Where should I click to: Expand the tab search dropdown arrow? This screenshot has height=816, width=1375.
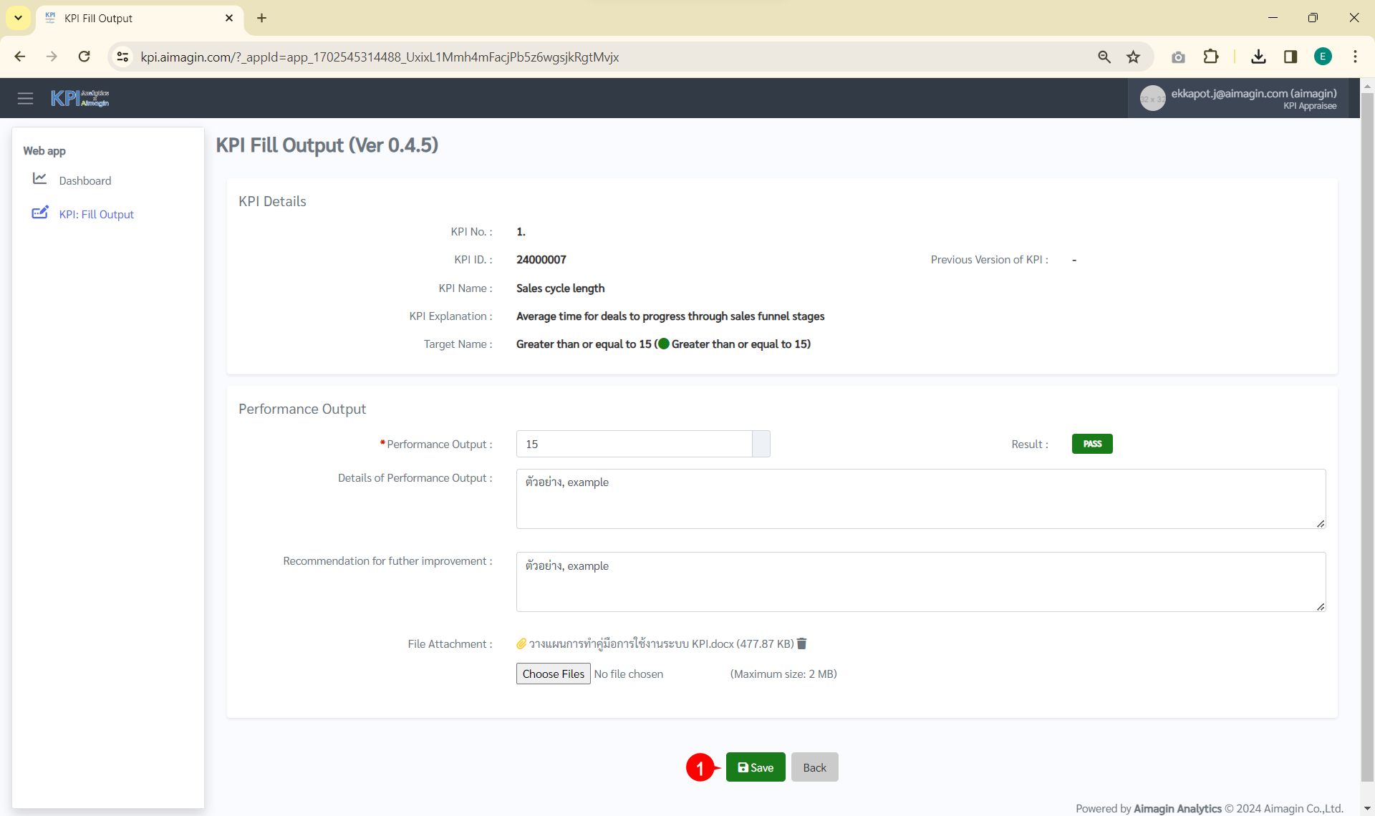point(18,18)
